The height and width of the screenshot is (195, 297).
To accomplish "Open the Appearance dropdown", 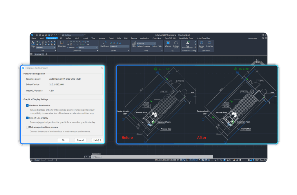I will [253, 38].
